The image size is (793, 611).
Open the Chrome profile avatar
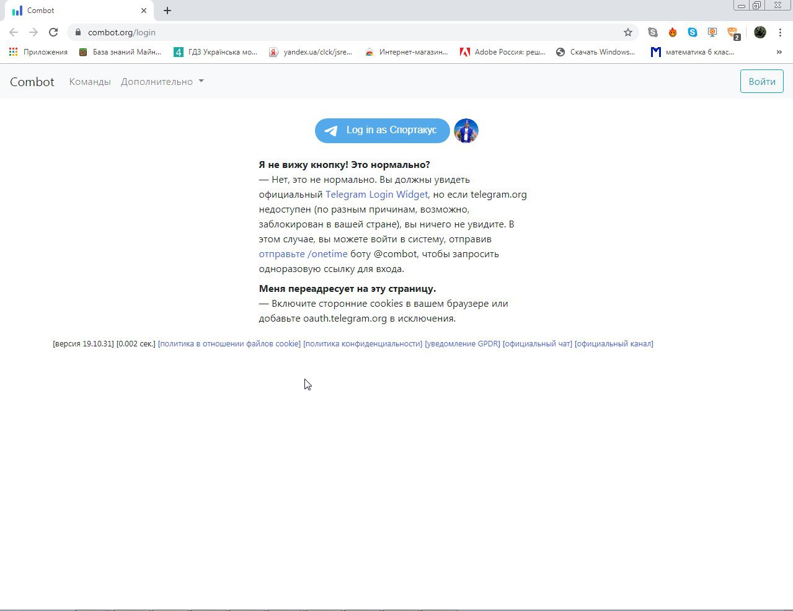pyautogui.click(x=760, y=32)
